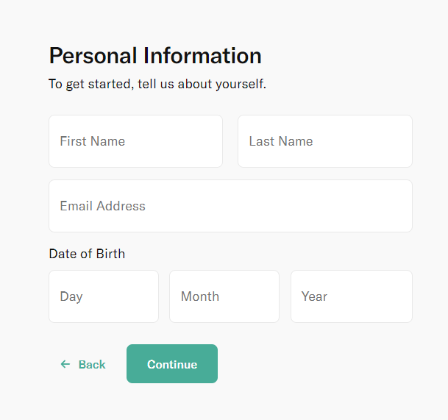Viewport: 448px width, 420px height.
Task: Click the Month placeholder text
Action: point(200,296)
